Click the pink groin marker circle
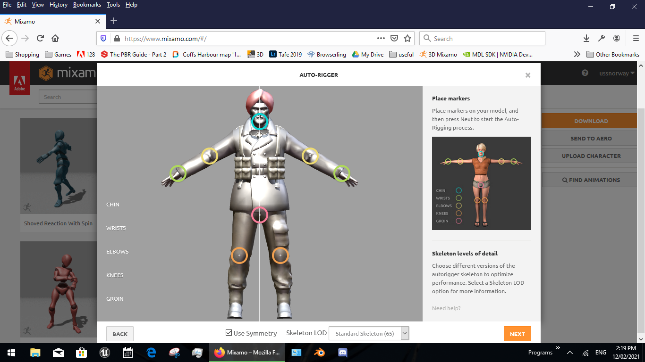This screenshot has width=645, height=362. [x=259, y=215]
